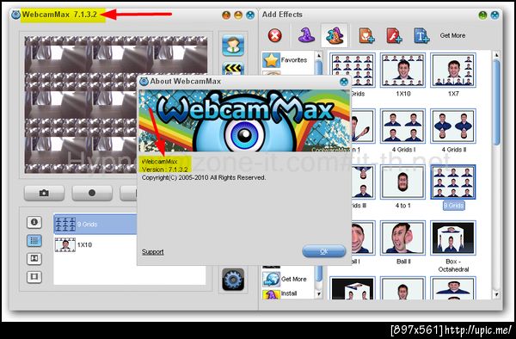Choose the Box - Octahedral effect thumbnail

click(453, 238)
